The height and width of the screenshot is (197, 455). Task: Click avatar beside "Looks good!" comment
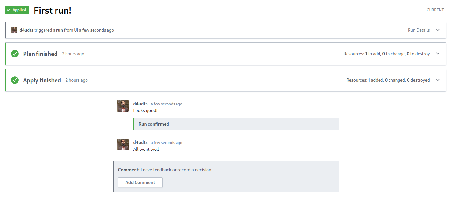(x=123, y=106)
